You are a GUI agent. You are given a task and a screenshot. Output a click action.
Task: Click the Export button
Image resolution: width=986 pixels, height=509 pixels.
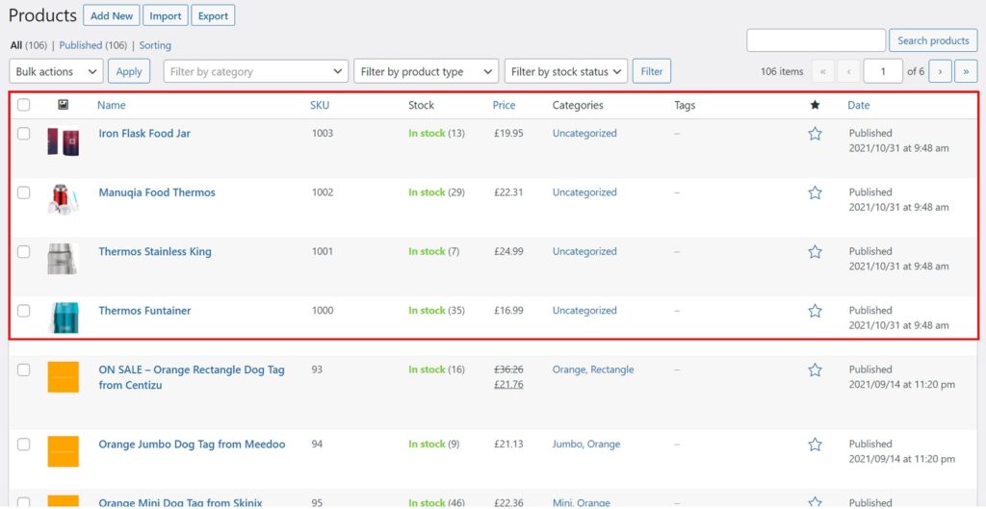pyautogui.click(x=213, y=15)
